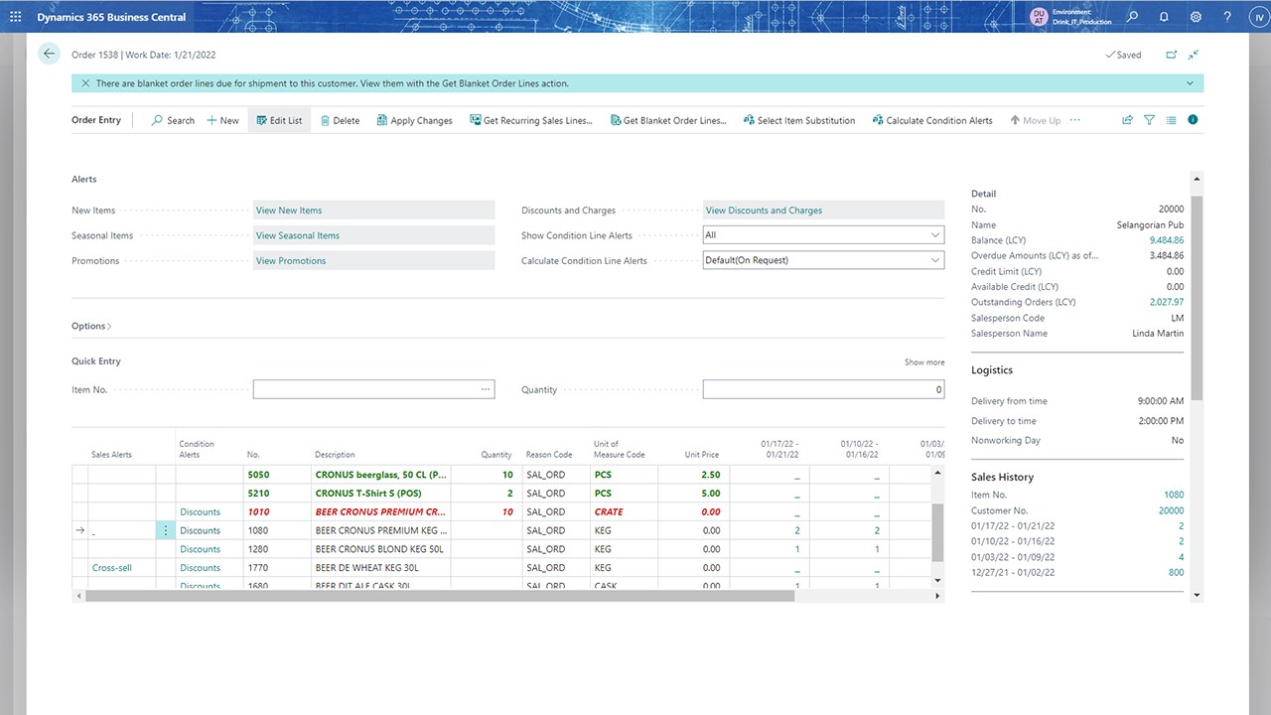
Task: Click the FactBox vertical scrollbar
Action: (x=1197, y=298)
